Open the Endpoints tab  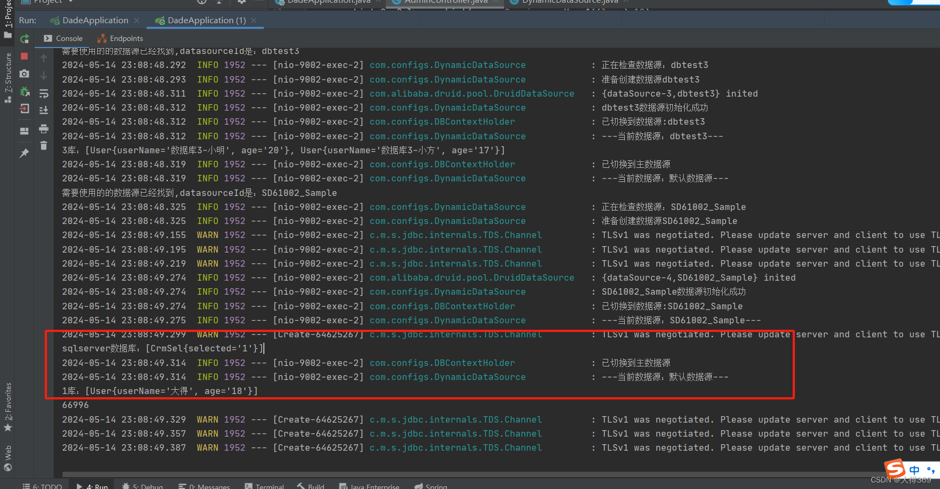[x=120, y=38]
